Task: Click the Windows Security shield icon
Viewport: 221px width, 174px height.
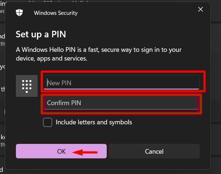Action: click(x=20, y=13)
